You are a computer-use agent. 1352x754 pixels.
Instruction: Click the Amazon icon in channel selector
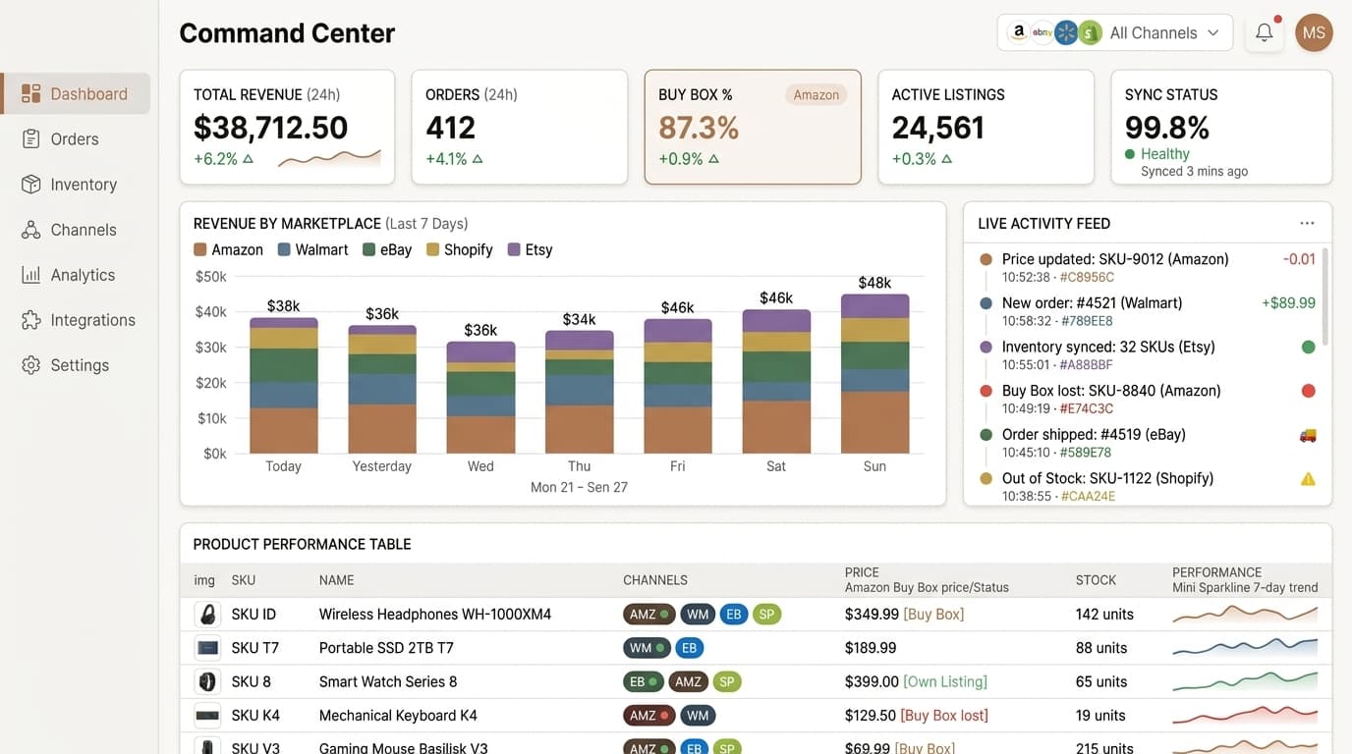1017,32
